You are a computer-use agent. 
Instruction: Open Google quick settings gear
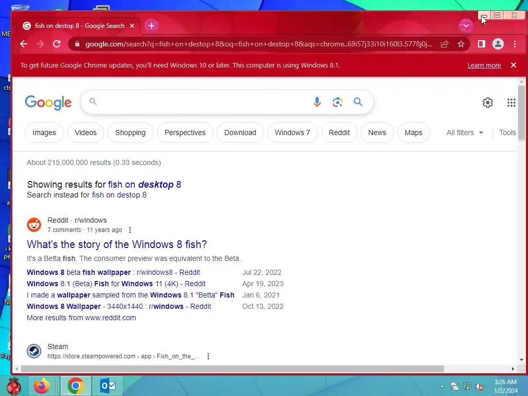[488, 103]
